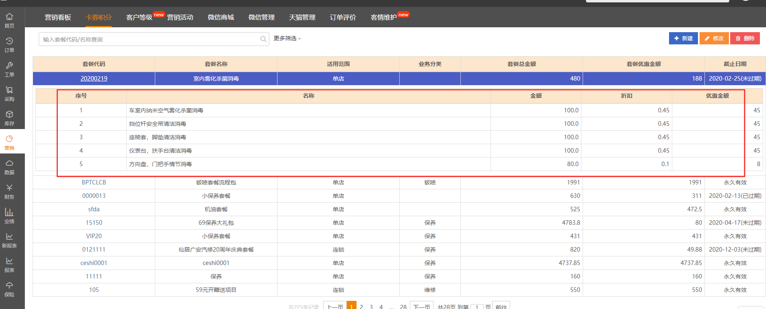This screenshot has height=309, width=766.
Task: Click the 挡位杆安全带清洁消毒 item row
Action: point(399,124)
